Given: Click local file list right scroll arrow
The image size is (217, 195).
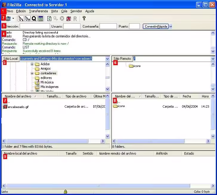Looking at the screenshot, I should tap(103, 141).
